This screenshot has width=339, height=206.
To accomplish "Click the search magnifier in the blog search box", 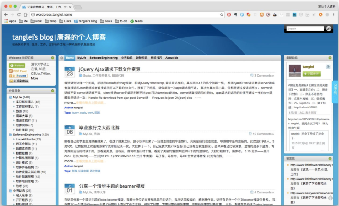I will (328, 29).
